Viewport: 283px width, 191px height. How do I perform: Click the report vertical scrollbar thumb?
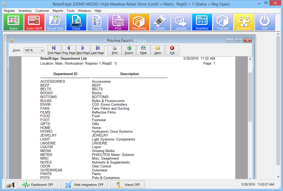point(250,97)
